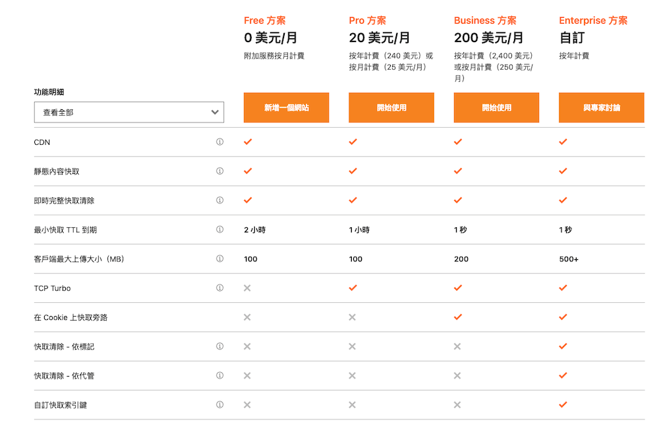
Task: Click Enterprise checkmark in 自訂快取索引鍵 row
Action: tap(563, 405)
